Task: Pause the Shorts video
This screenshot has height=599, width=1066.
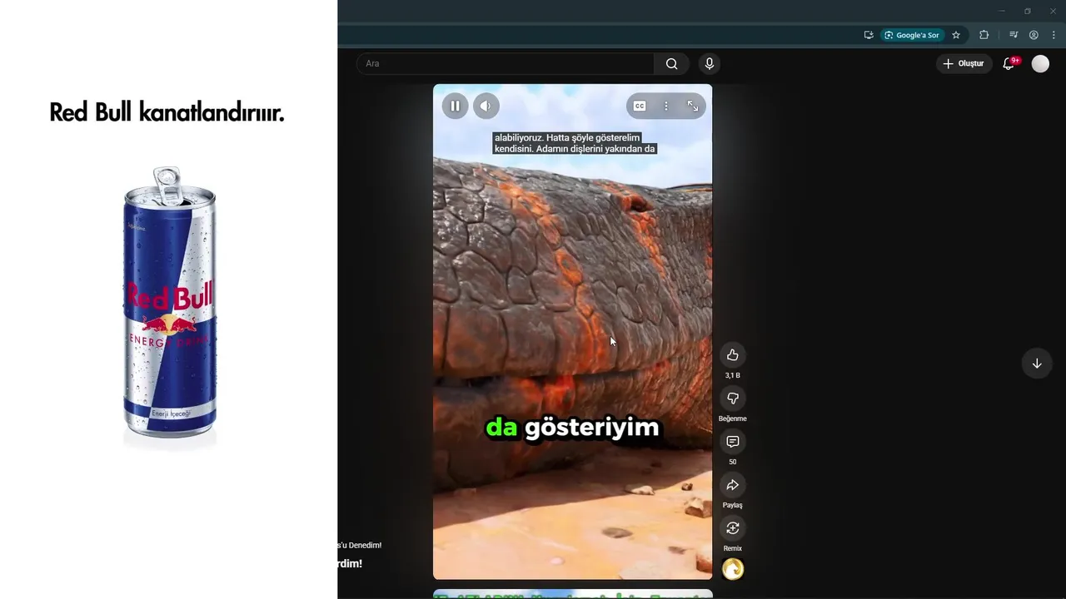Action: click(x=455, y=106)
